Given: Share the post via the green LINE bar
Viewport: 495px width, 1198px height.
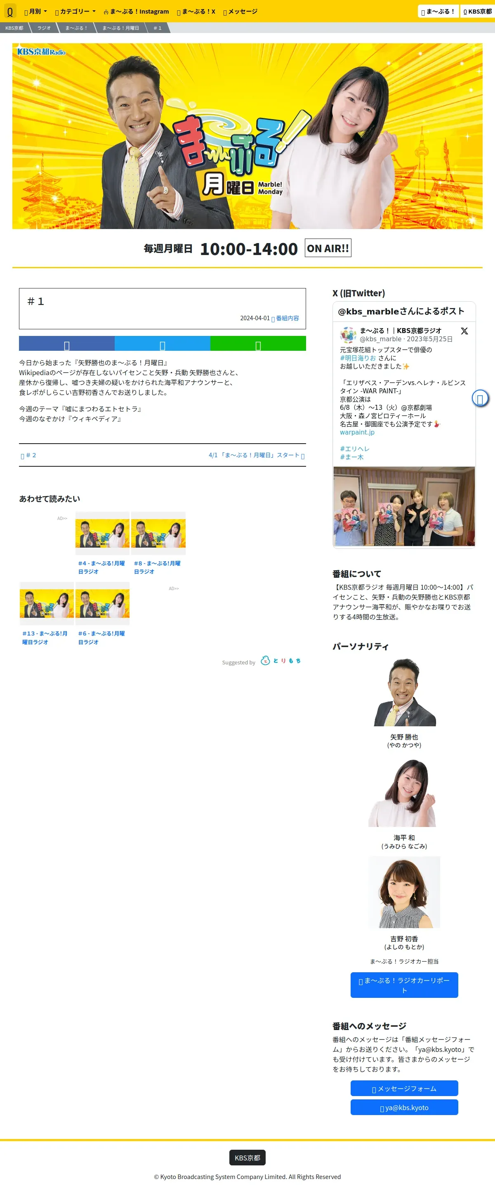Looking at the screenshot, I should click(258, 344).
